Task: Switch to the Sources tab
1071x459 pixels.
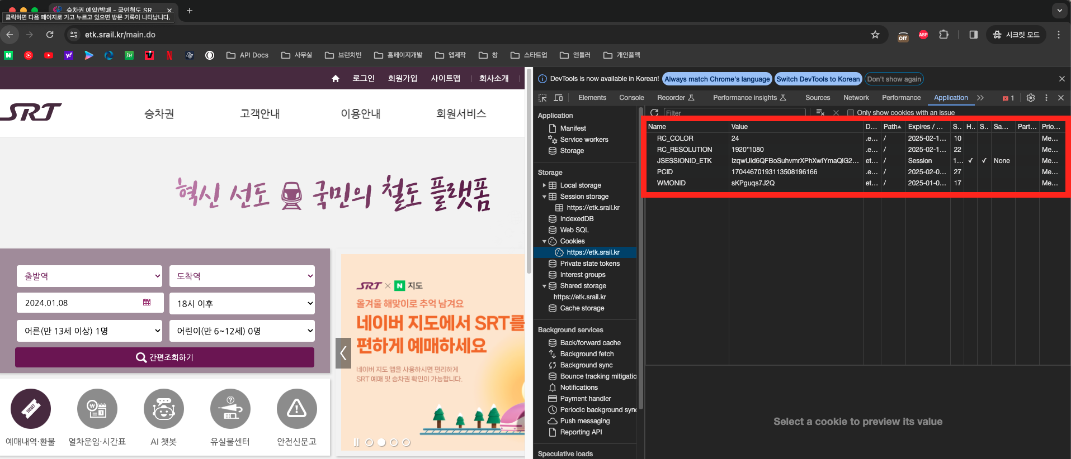Action: click(818, 98)
